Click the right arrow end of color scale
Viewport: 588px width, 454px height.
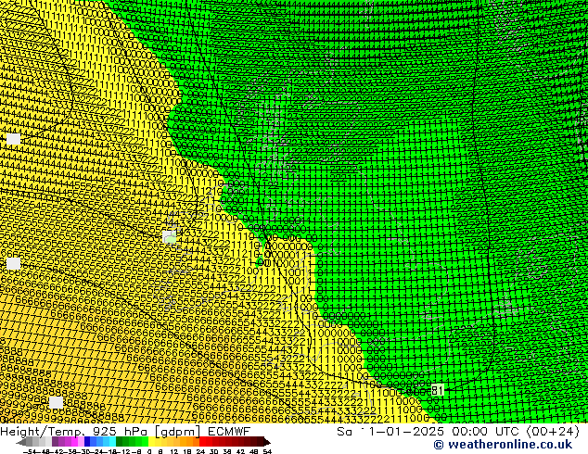(267, 442)
